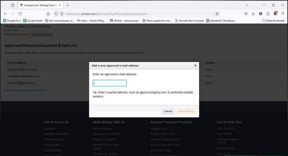Viewport: 288px width, 156px height.
Task: Open Amazon Business Card link
Action: 165,145
